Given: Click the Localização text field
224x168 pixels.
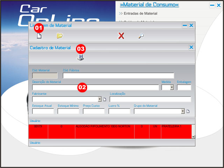Looking at the screenshot, I should click(150, 99).
